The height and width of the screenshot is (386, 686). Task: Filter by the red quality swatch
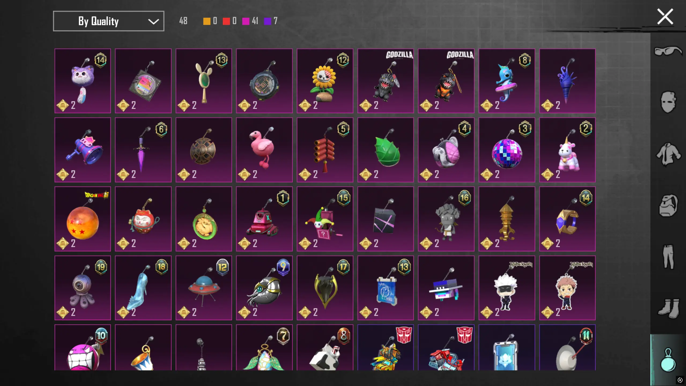[x=226, y=21]
